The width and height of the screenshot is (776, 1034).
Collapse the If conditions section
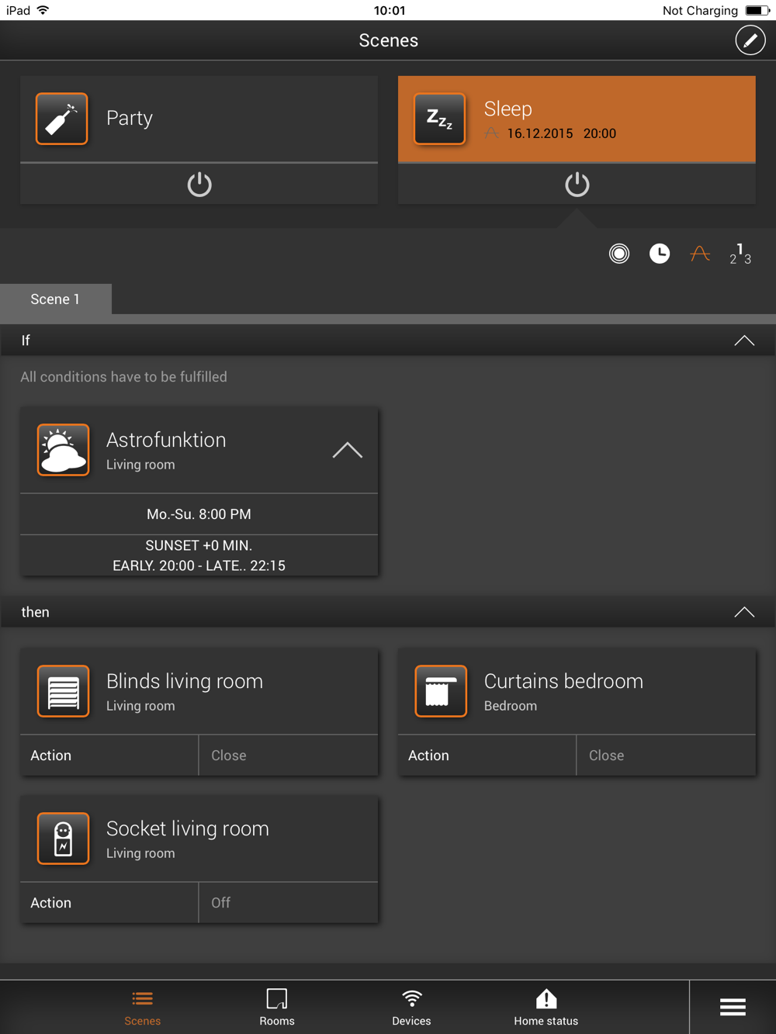tap(743, 341)
